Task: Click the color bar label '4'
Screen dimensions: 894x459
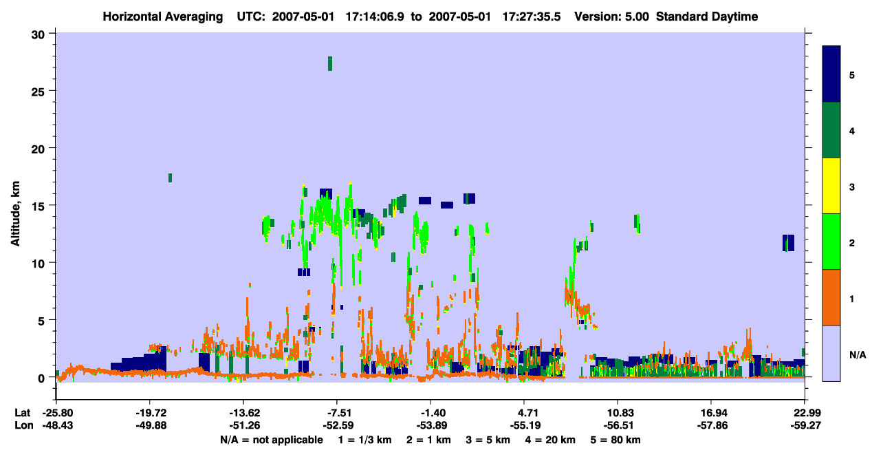Action: point(852,131)
